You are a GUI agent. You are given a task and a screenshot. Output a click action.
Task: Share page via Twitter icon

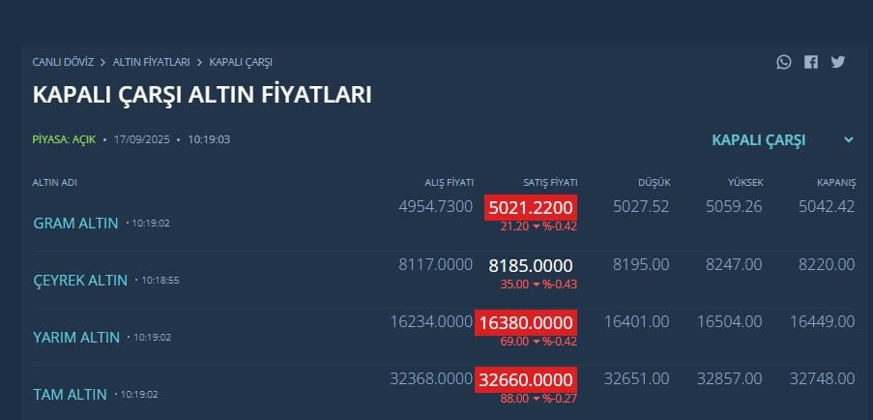tap(838, 62)
